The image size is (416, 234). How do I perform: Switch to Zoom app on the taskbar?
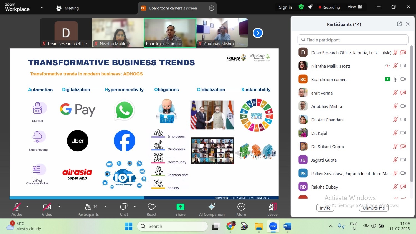click(273, 226)
